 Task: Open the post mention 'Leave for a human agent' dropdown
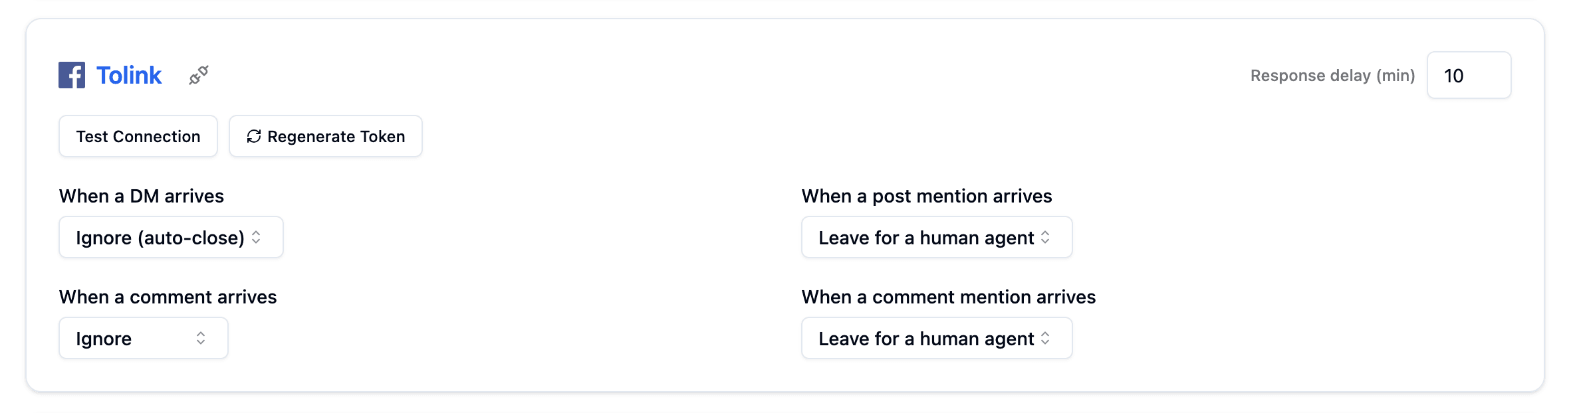click(936, 237)
